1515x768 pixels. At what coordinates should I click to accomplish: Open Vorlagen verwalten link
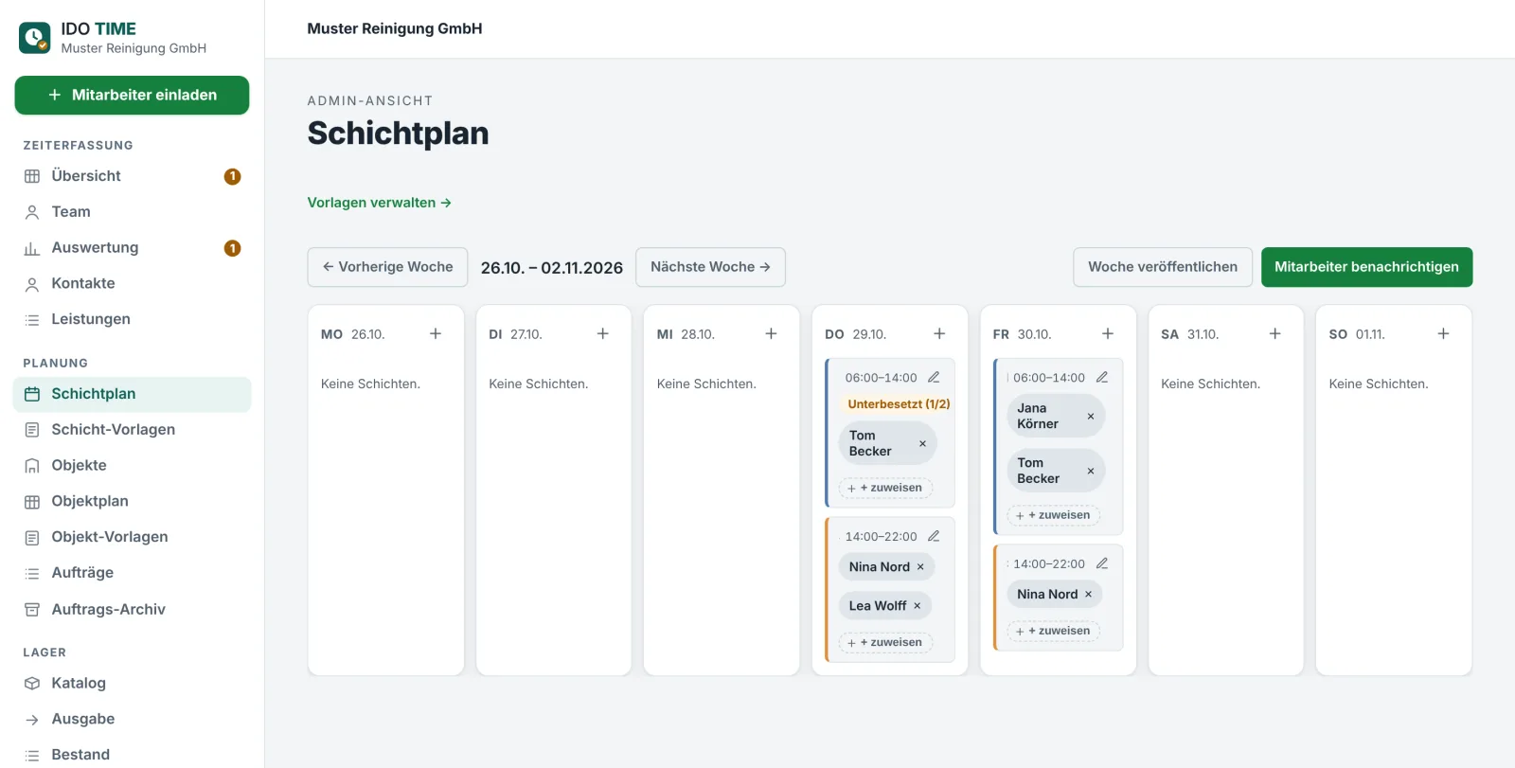tap(379, 203)
